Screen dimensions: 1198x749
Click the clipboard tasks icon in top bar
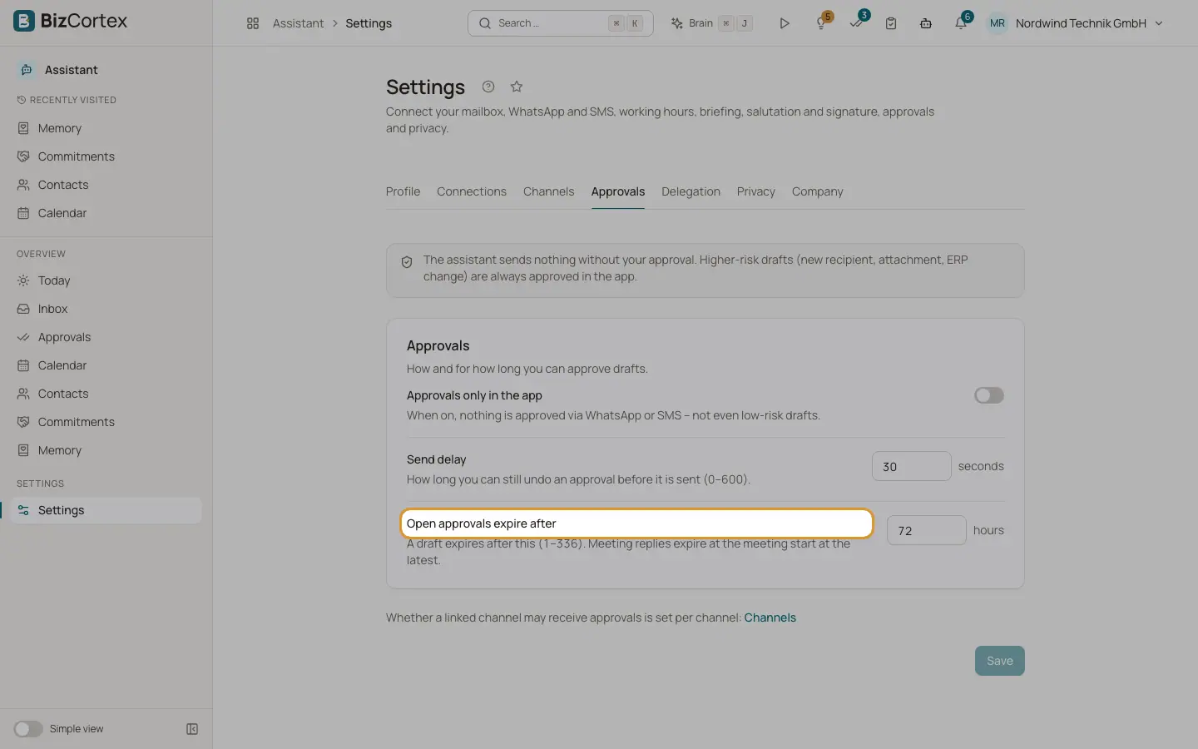891,23
